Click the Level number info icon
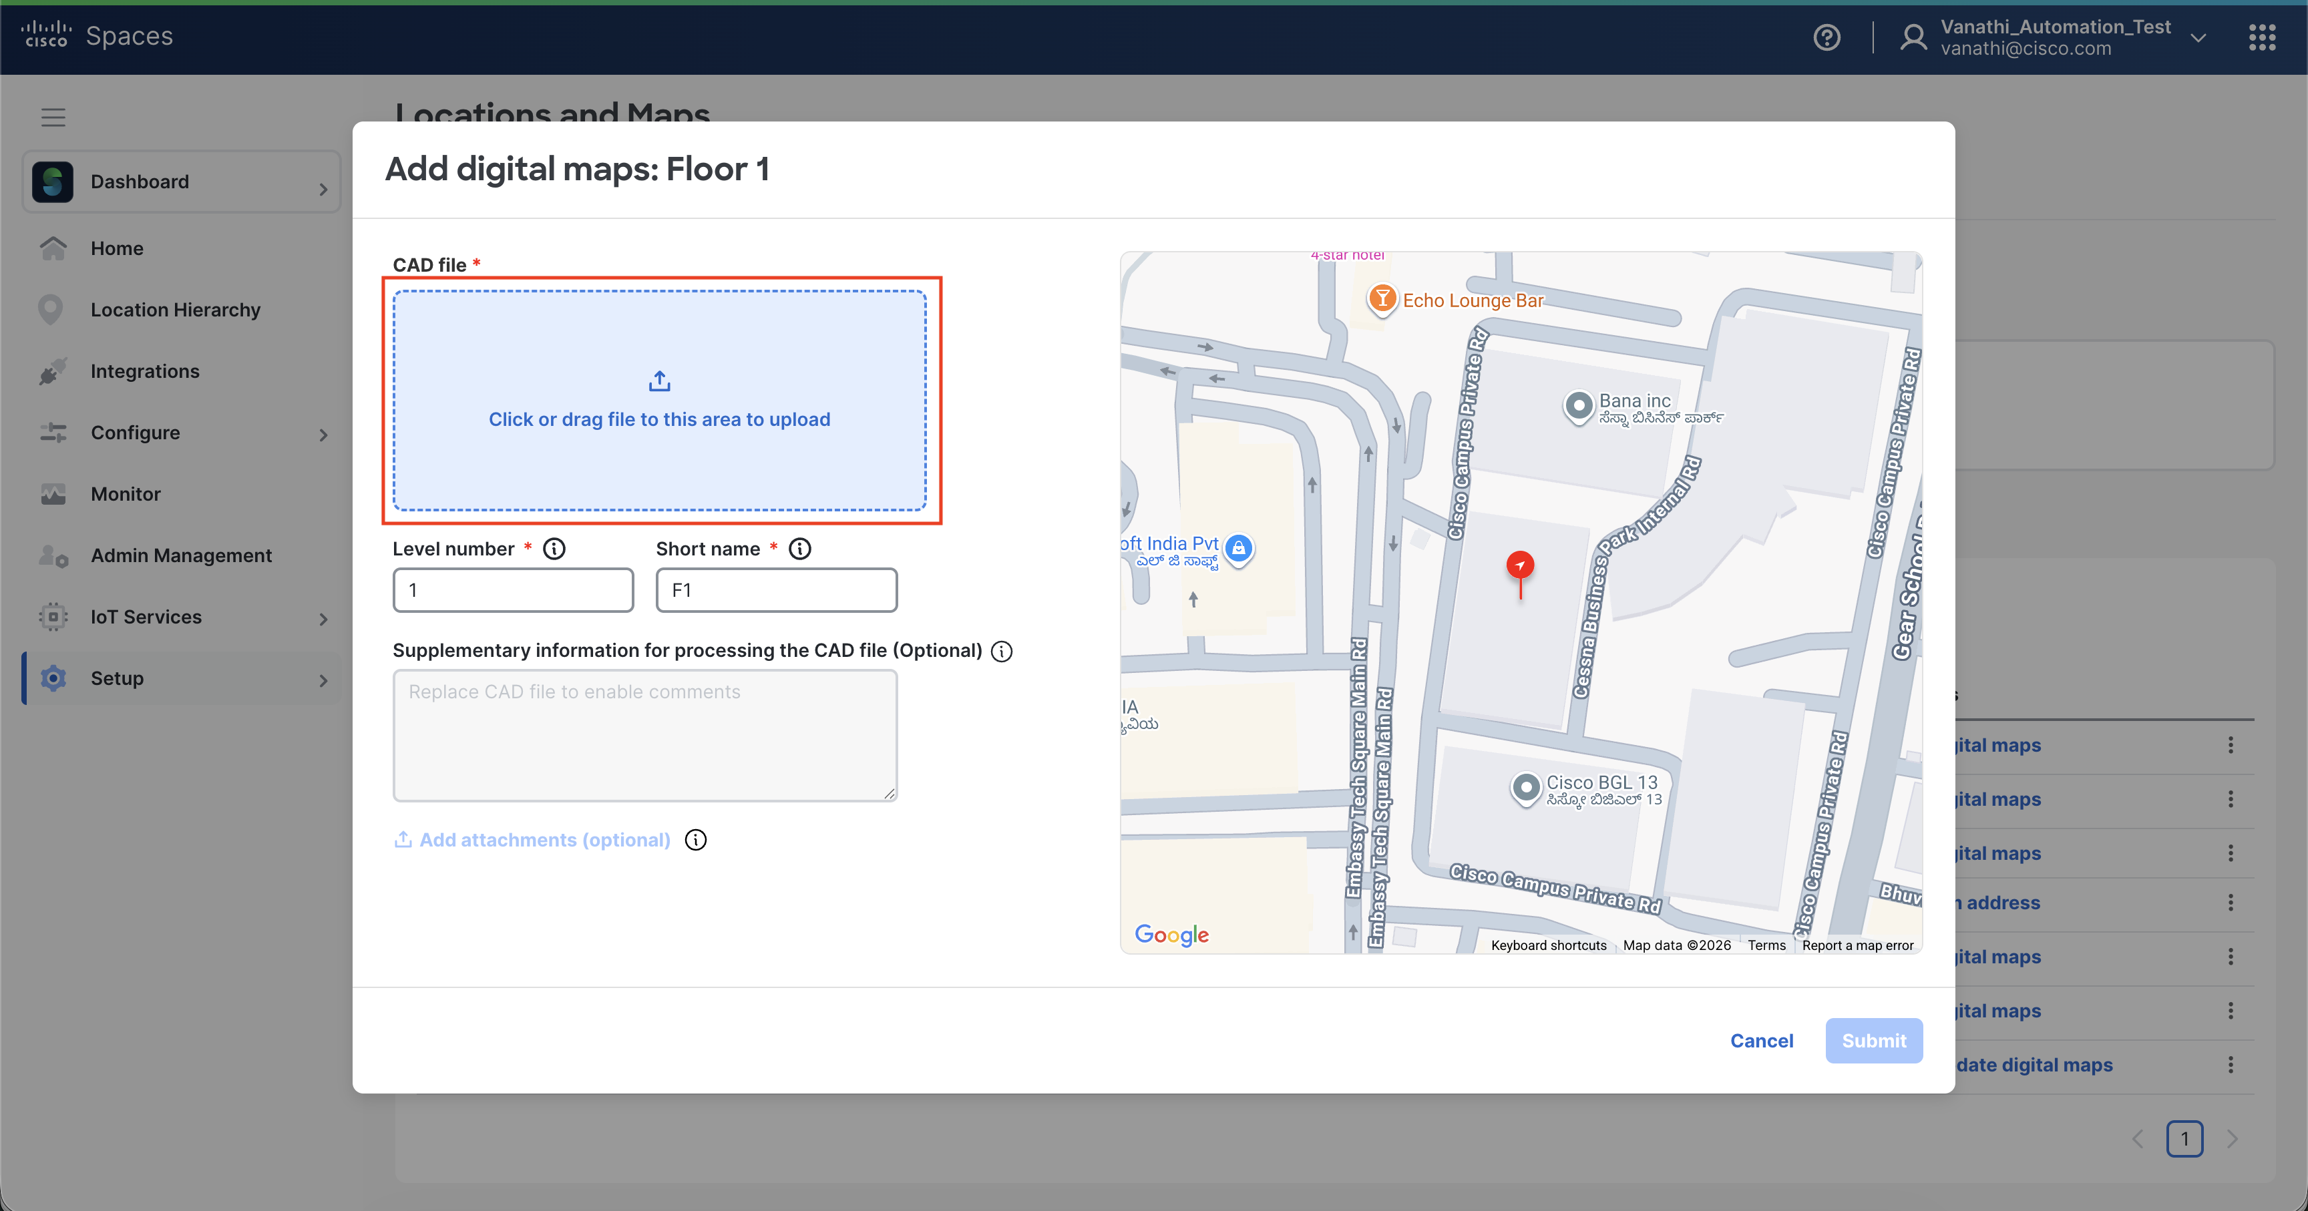The height and width of the screenshot is (1211, 2308). point(554,549)
